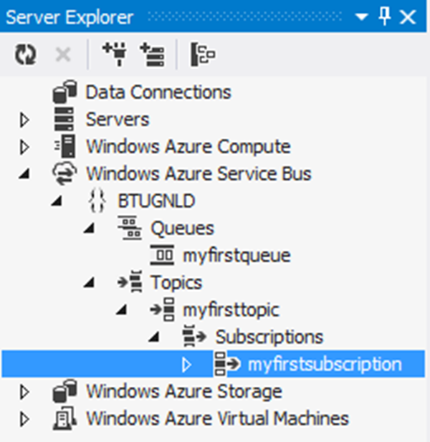Select the Data Connections node

[158, 92]
